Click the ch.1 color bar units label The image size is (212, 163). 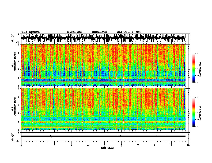point(200,70)
